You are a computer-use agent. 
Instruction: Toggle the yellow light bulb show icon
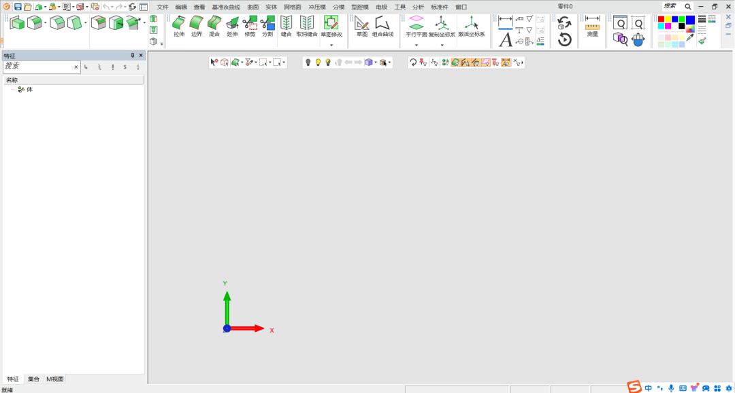tap(318, 63)
